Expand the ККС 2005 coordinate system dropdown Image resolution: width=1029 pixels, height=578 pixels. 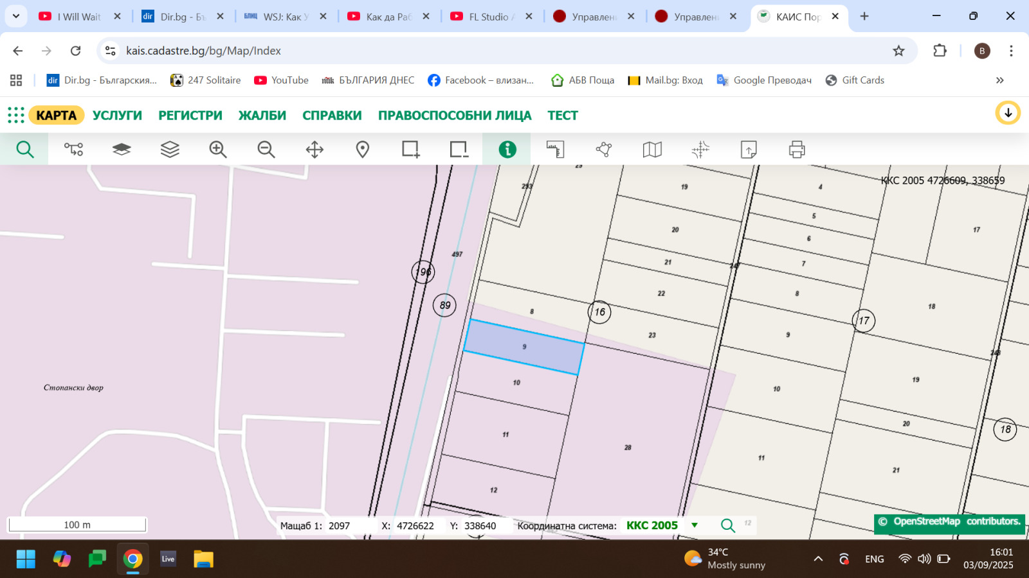(695, 525)
